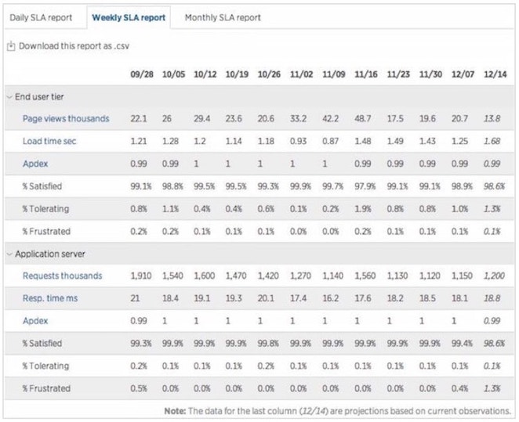Click the 09/28 column header
The height and width of the screenshot is (422, 519).
(x=140, y=74)
